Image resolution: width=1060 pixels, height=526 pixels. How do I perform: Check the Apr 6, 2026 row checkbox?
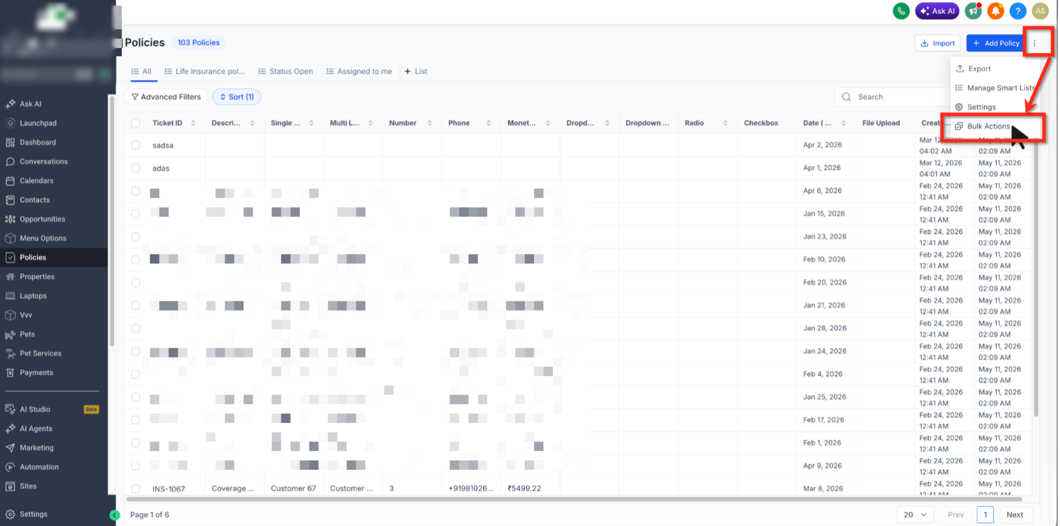coord(136,191)
